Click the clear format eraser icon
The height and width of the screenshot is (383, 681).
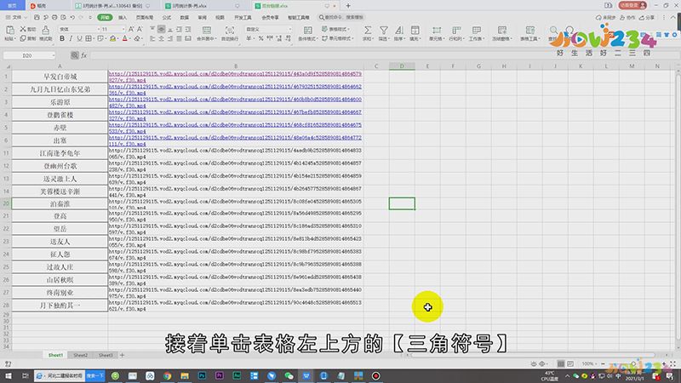click(x=137, y=38)
